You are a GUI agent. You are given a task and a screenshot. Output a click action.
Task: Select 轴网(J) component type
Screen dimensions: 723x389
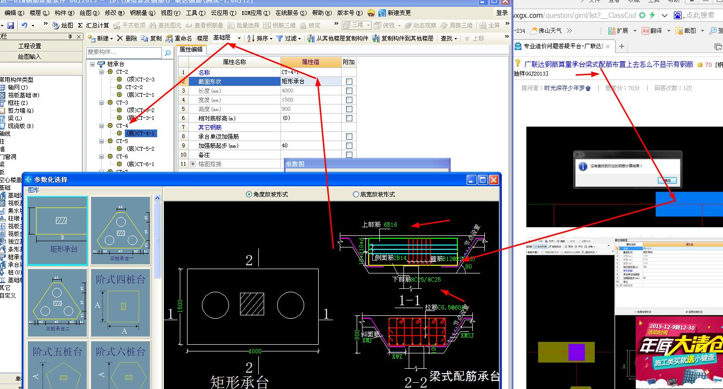[x=14, y=87]
